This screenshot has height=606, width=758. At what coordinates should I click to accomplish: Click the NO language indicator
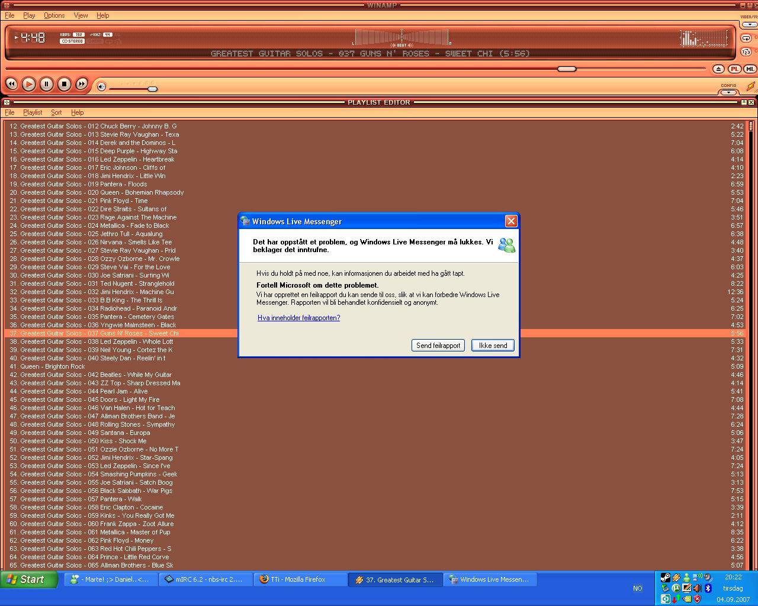click(x=637, y=588)
